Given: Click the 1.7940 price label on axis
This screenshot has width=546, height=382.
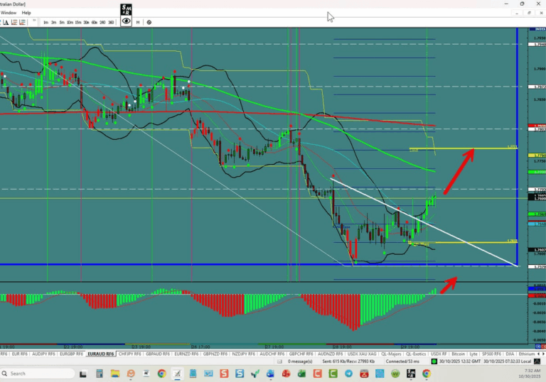Looking at the screenshot, I should click(x=537, y=45).
